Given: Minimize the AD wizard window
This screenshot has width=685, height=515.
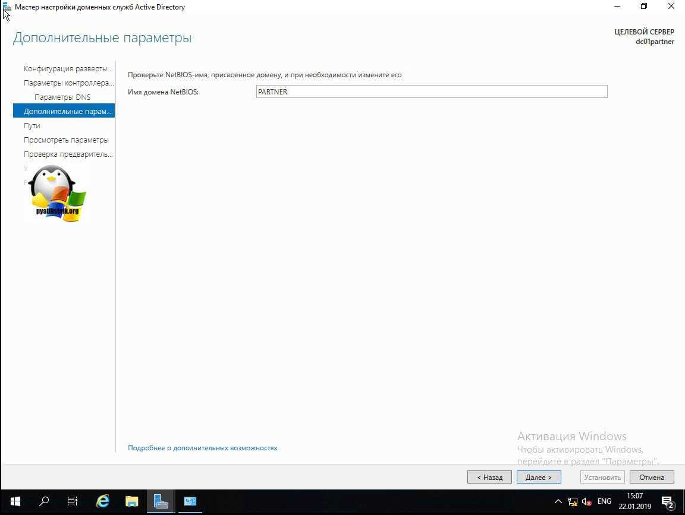Looking at the screenshot, I should (x=617, y=7).
